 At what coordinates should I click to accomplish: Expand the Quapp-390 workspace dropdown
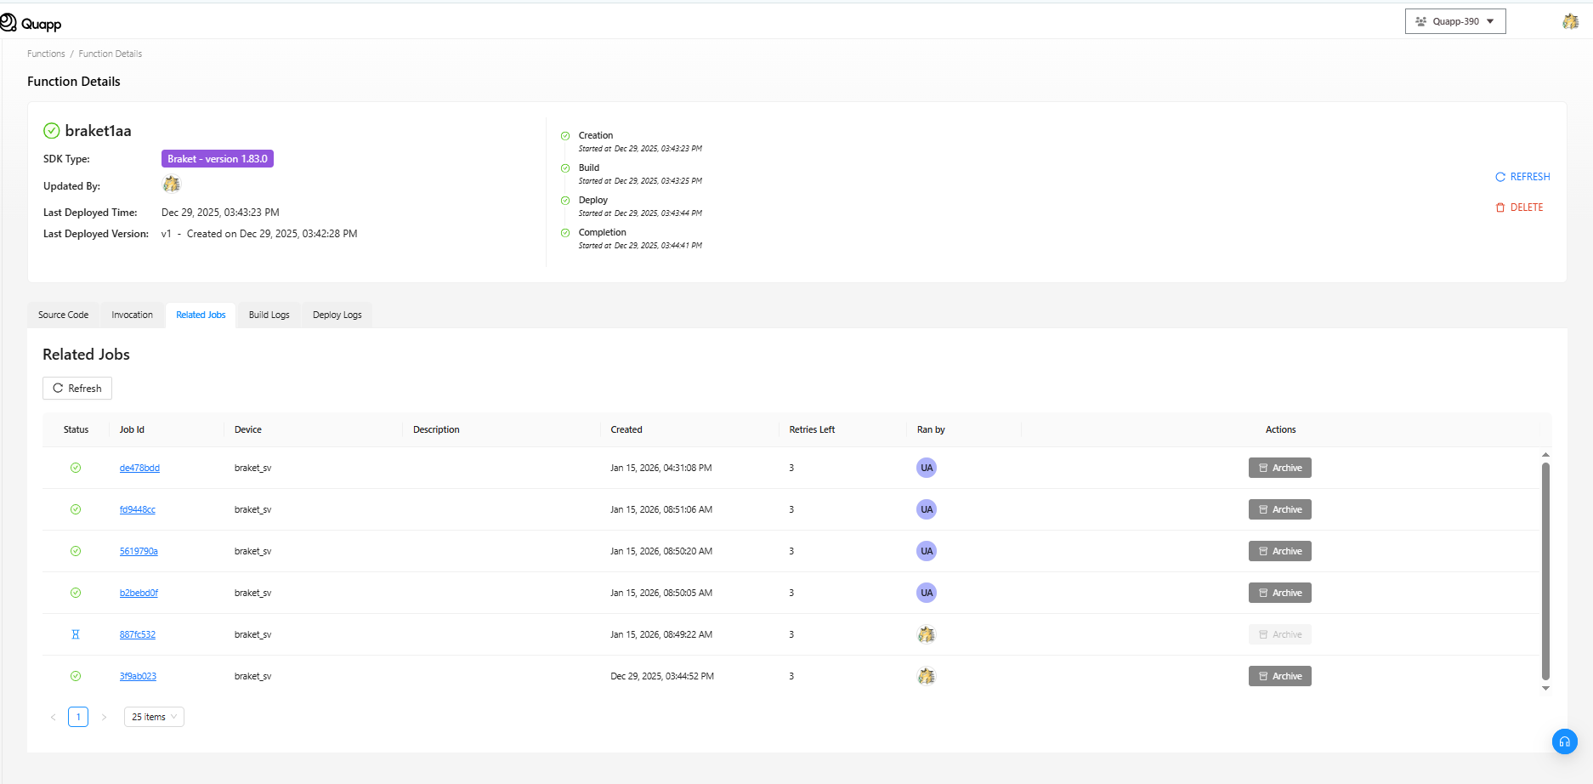(x=1455, y=21)
